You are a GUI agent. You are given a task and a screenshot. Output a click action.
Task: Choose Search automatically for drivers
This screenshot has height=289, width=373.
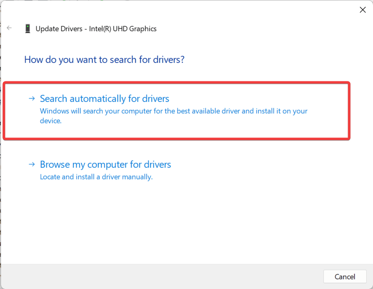tap(105, 98)
